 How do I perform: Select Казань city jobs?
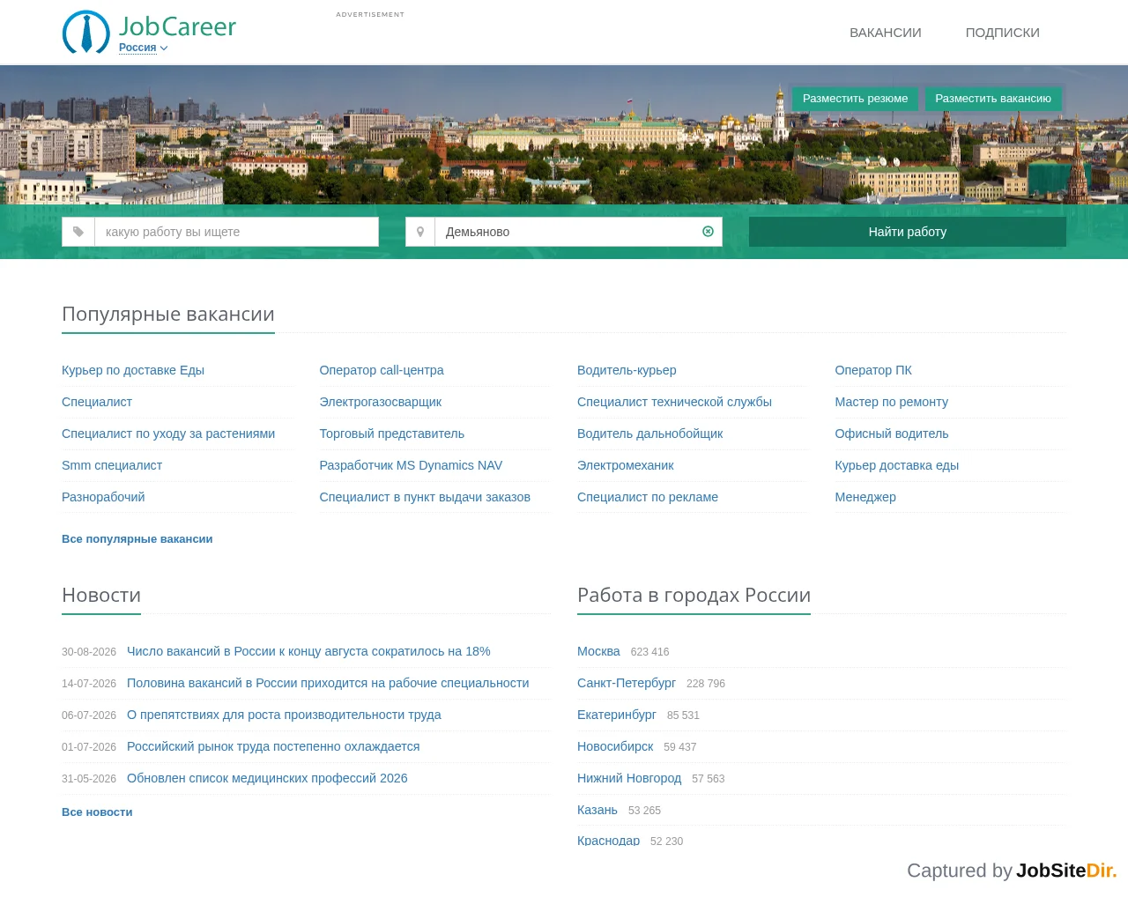click(597, 810)
